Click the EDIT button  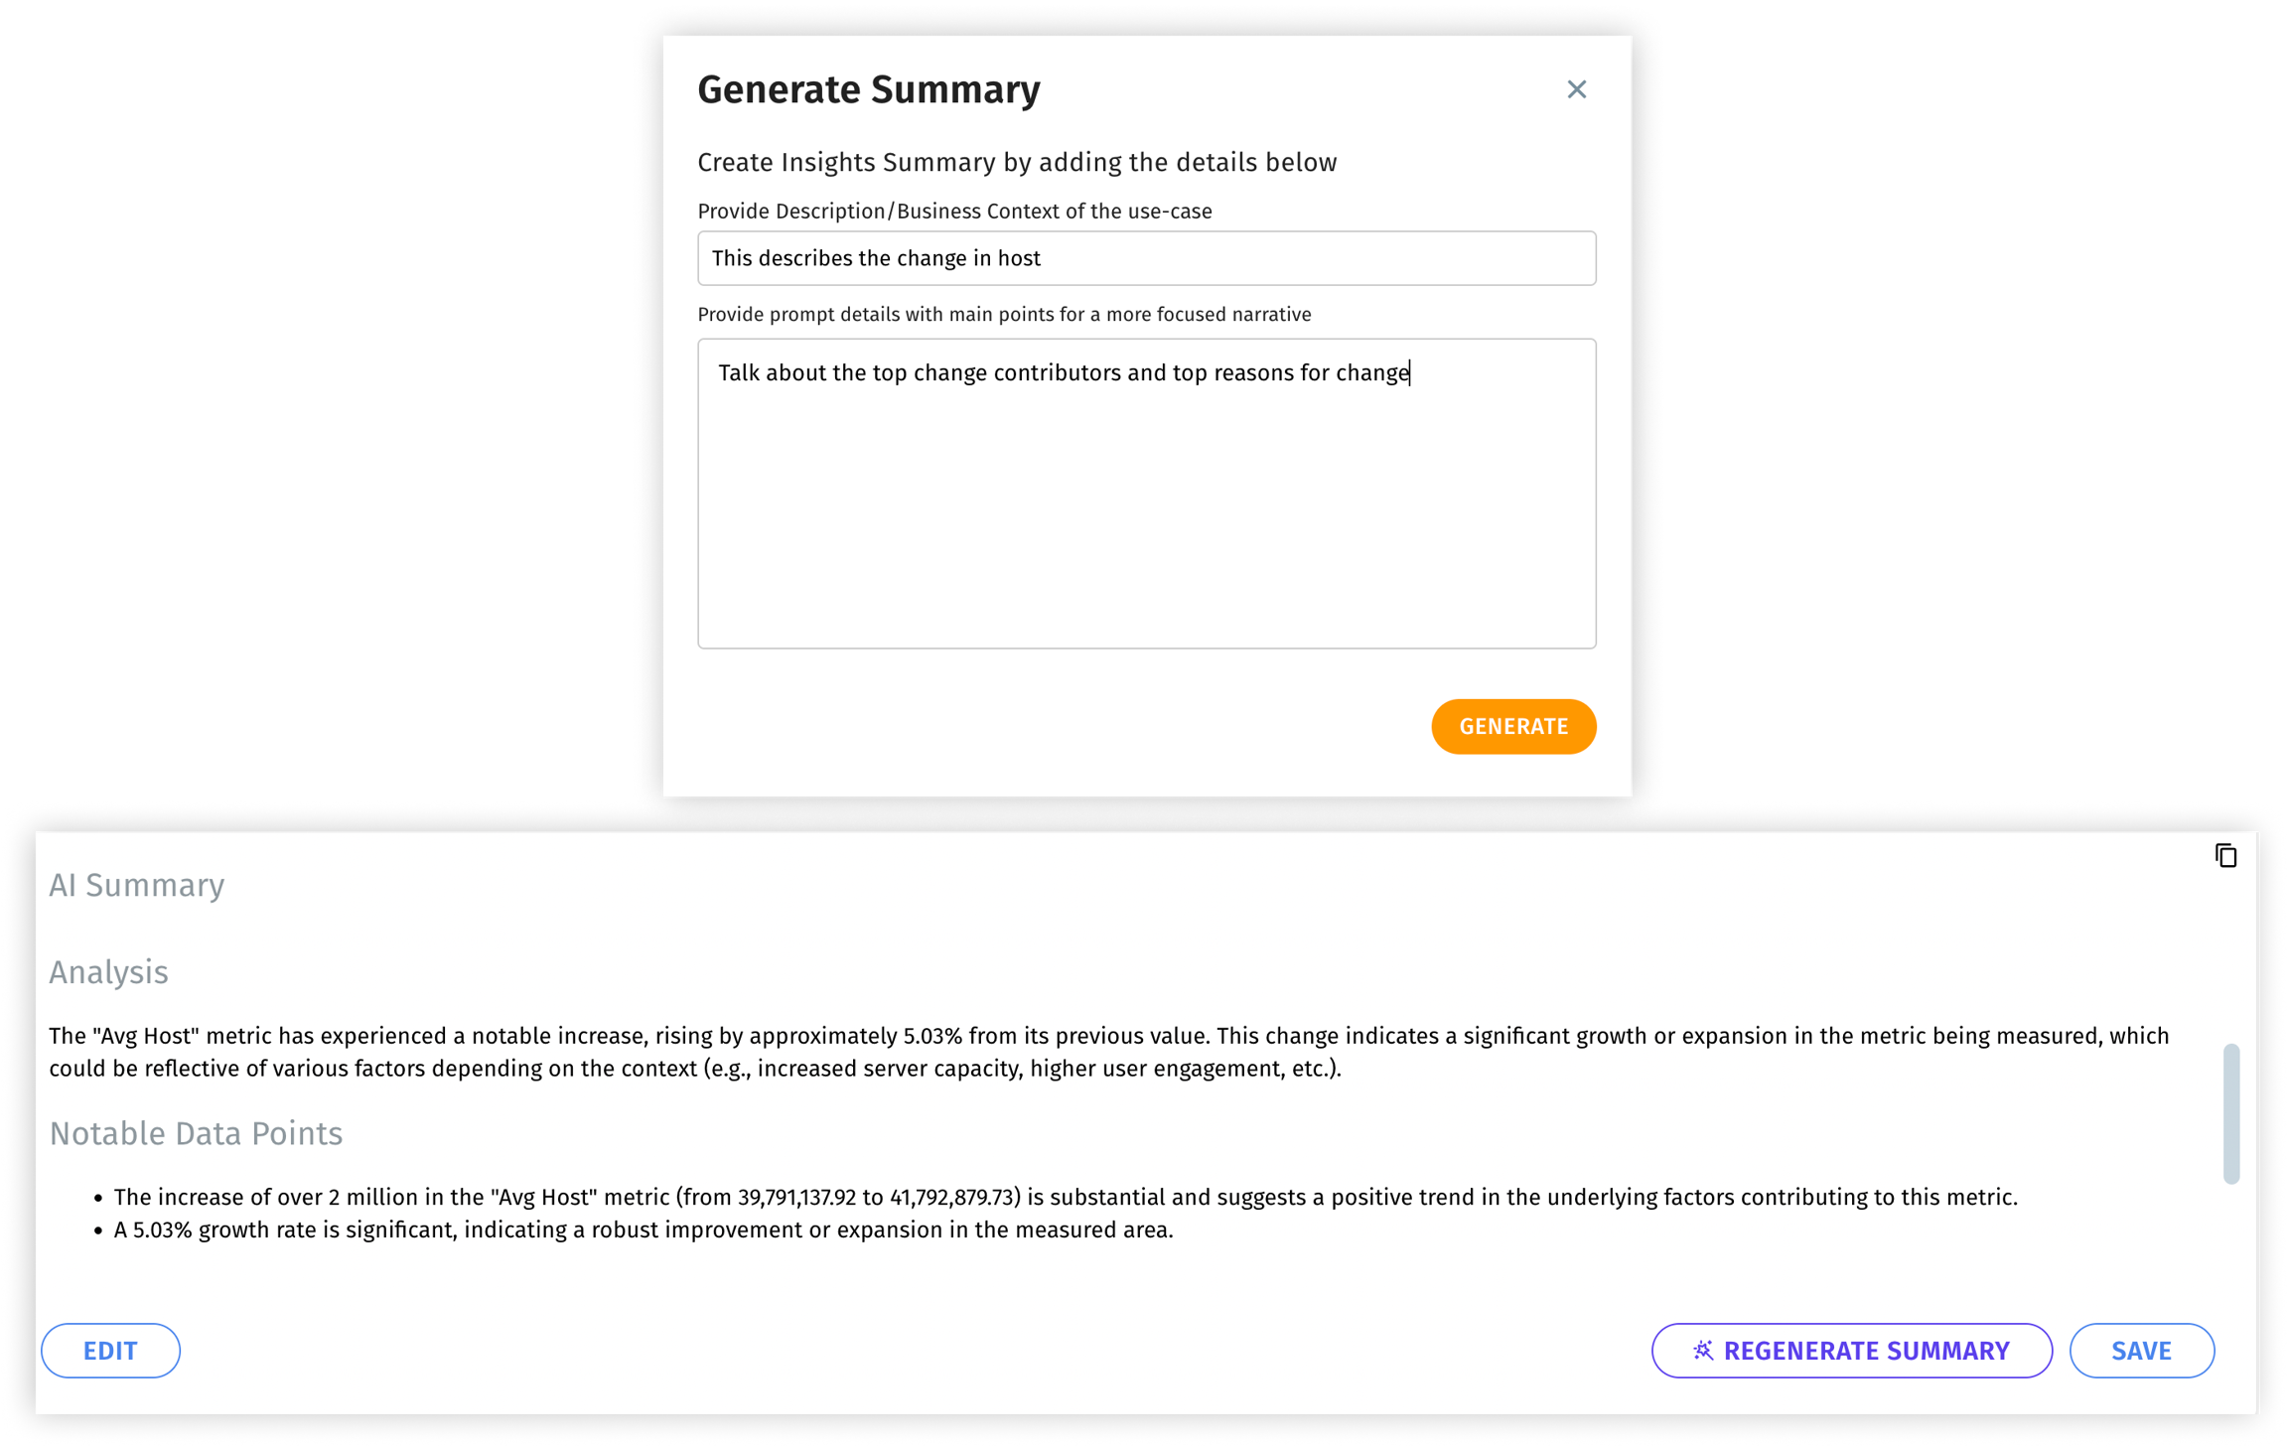click(110, 1351)
